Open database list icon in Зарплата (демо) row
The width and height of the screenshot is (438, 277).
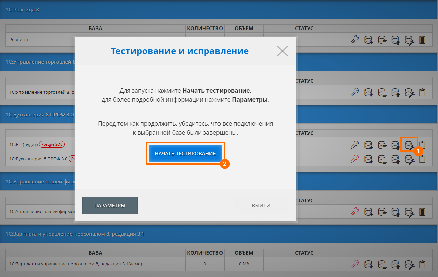coord(382,264)
